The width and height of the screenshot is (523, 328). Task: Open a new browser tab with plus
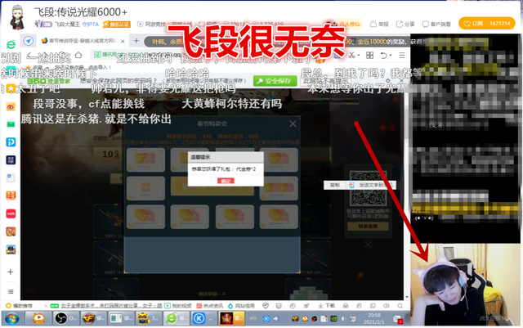pyautogui.click(x=136, y=41)
